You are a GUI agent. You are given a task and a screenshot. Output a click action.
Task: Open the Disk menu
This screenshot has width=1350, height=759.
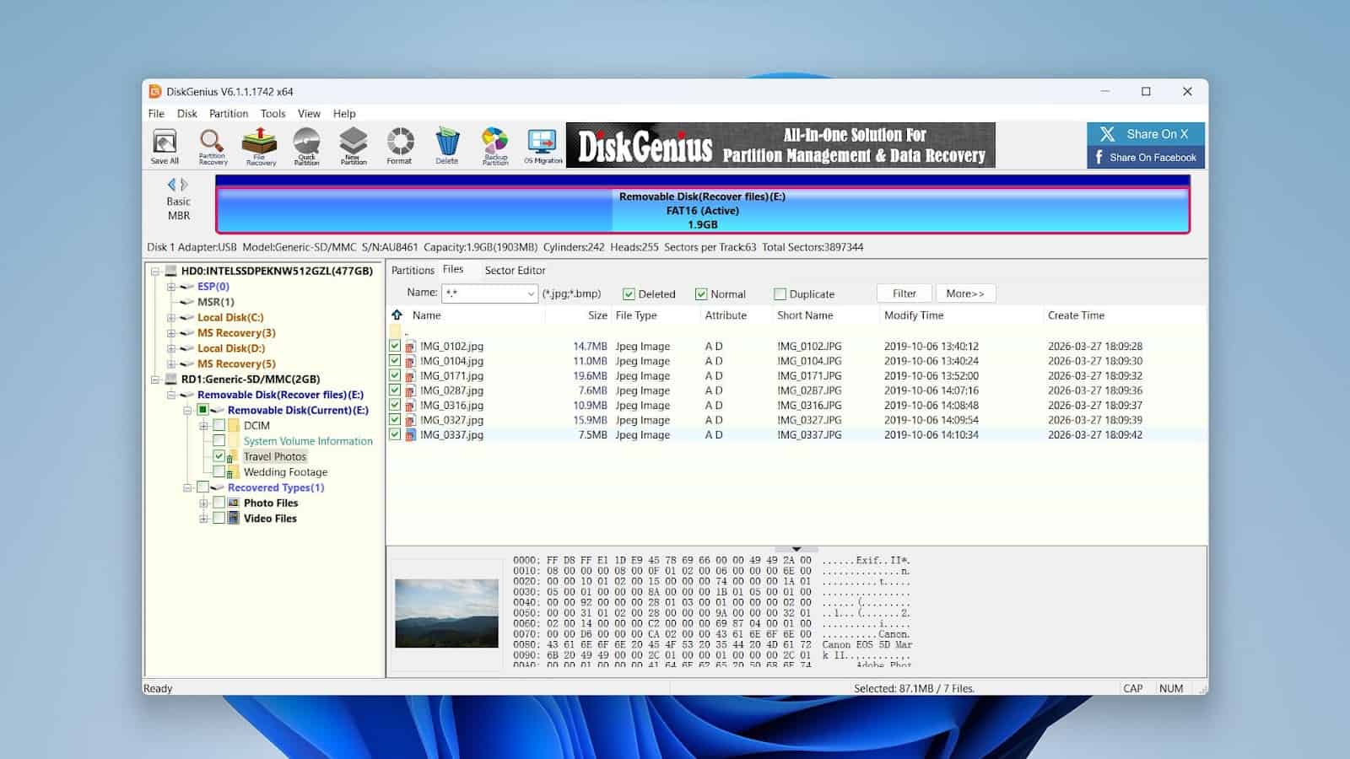(187, 114)
